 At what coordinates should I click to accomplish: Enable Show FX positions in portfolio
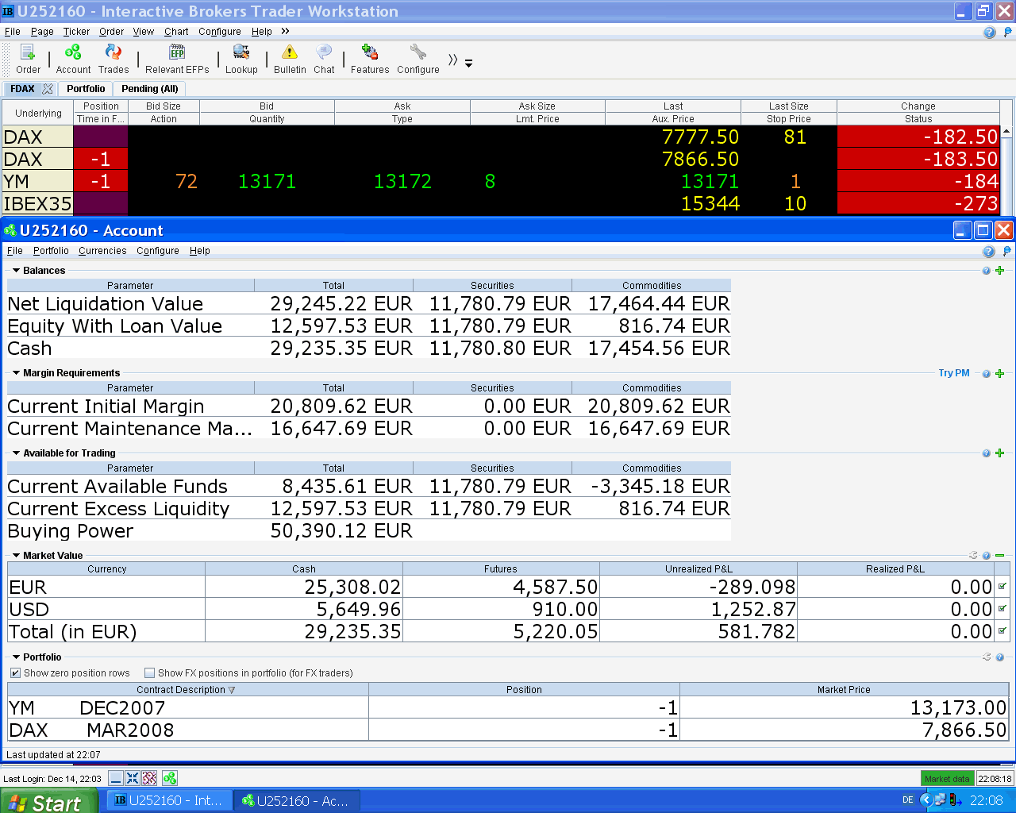click(149, 673)
